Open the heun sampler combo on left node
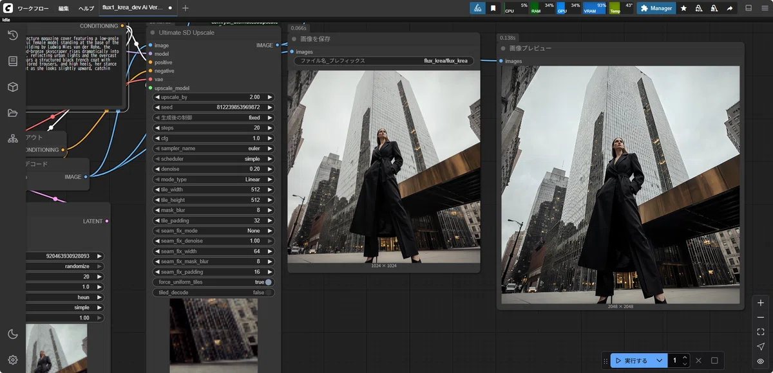The height and width of the screenshot is (373, 773). point(65,298)
